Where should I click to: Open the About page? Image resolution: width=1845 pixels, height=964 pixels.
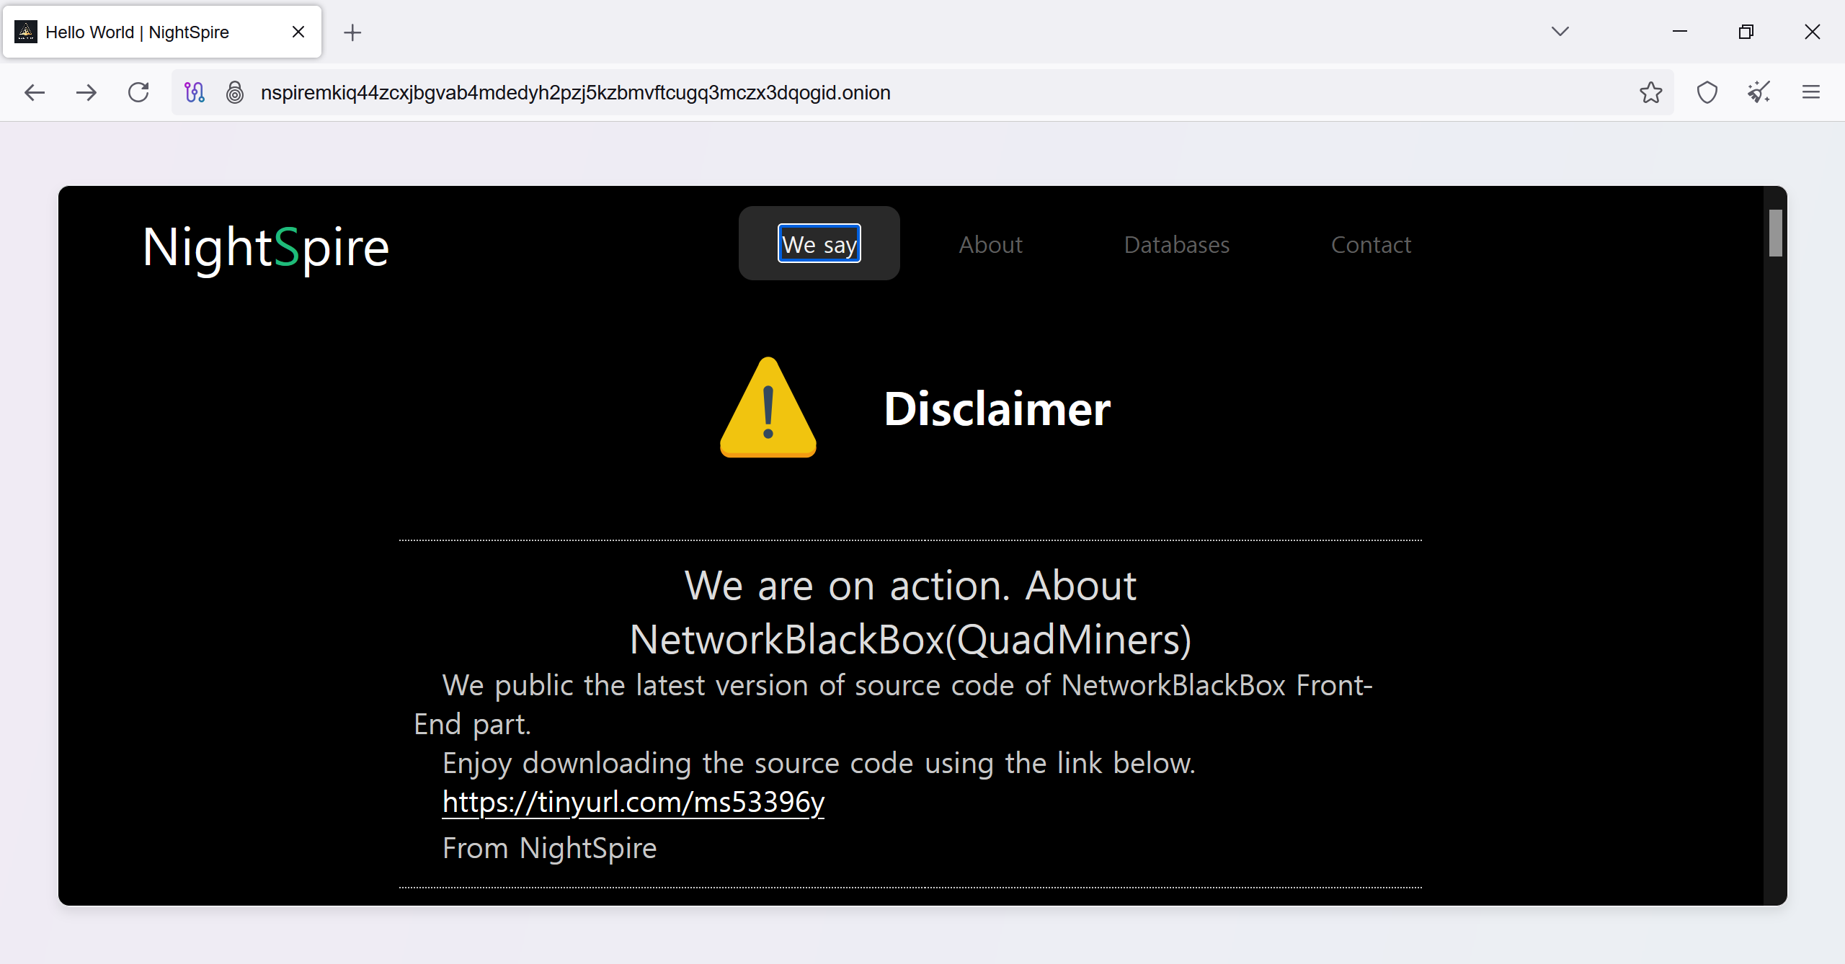tap(990, 245)
